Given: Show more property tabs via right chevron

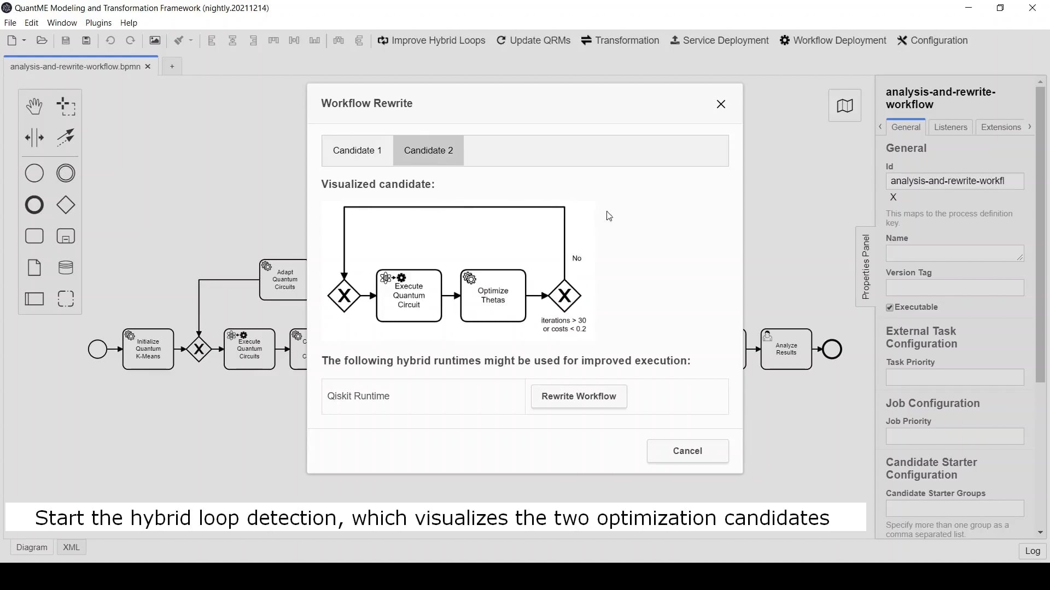Looking at the screenshot, I should click(x=1030, y=127).
